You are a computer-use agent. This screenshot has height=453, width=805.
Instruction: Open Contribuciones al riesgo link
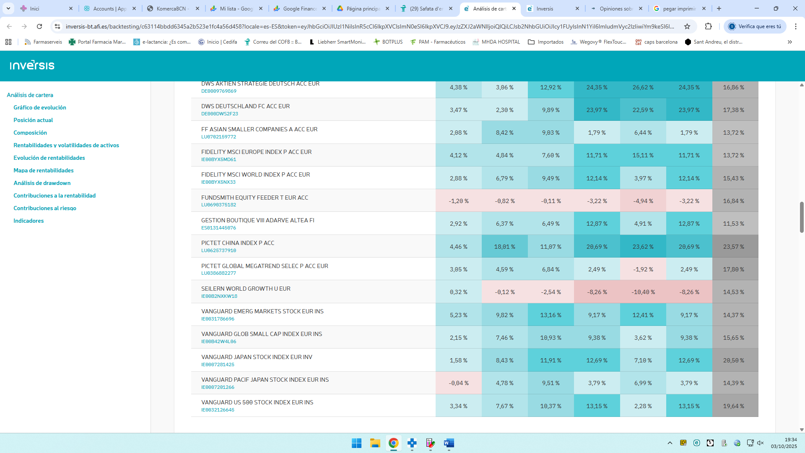[45, 208]
